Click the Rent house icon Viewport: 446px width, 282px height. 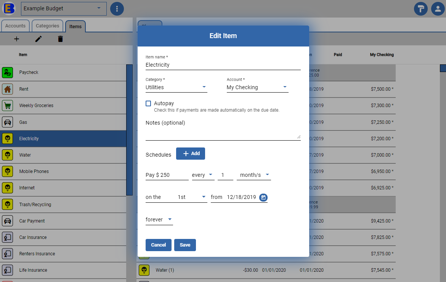coord(8,89)
